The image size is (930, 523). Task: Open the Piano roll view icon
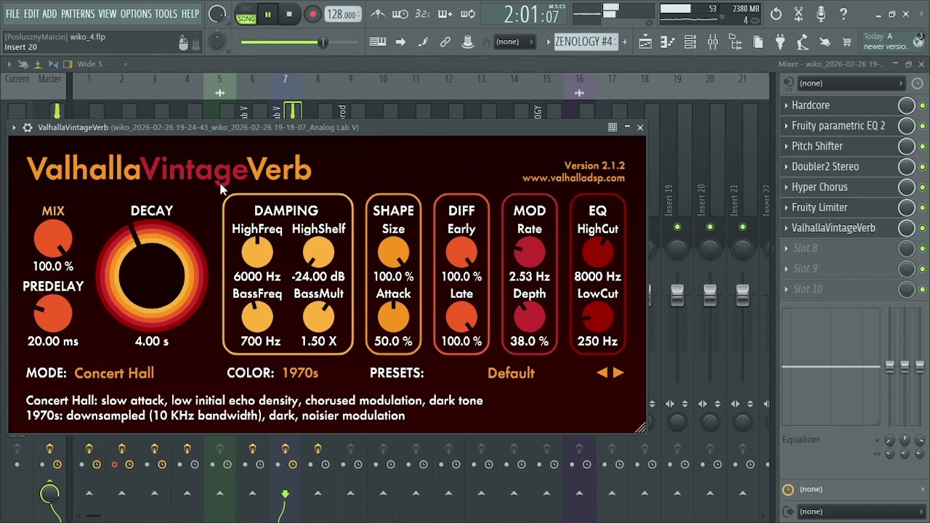click(668, 42)
